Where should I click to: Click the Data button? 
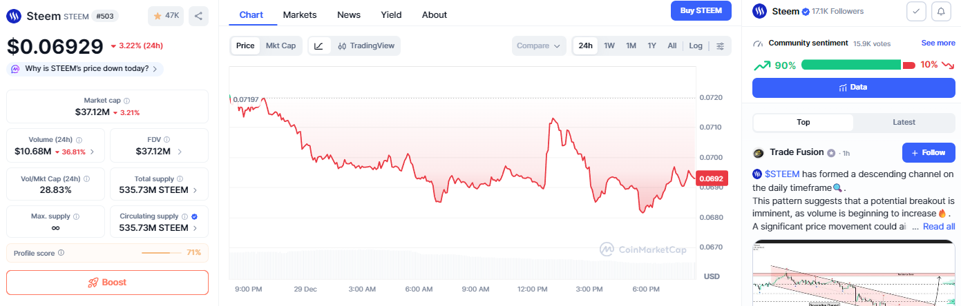[x=853, y=88]
